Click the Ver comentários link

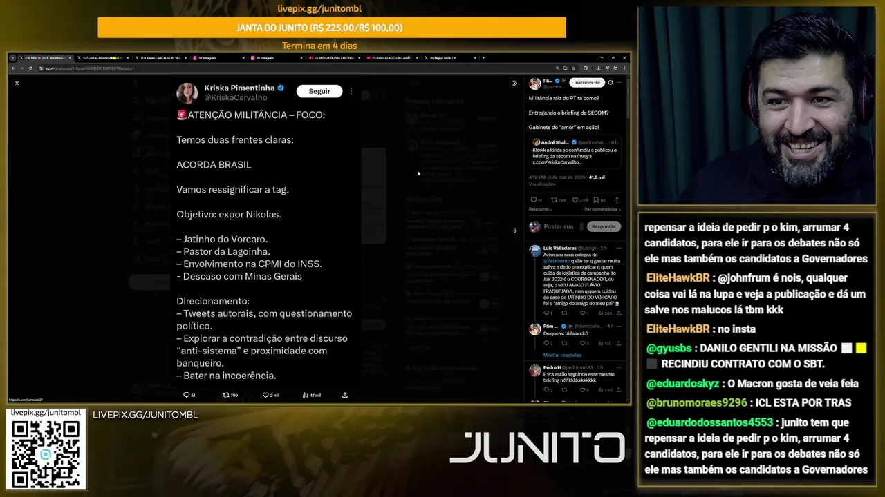coord(602,209)
